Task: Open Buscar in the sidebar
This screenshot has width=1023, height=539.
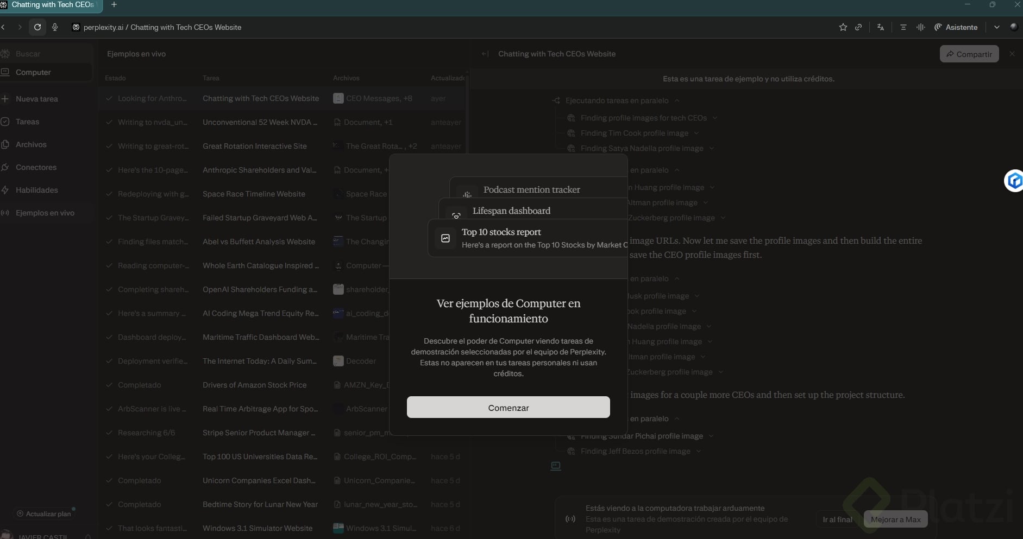Action: [46, 54]
